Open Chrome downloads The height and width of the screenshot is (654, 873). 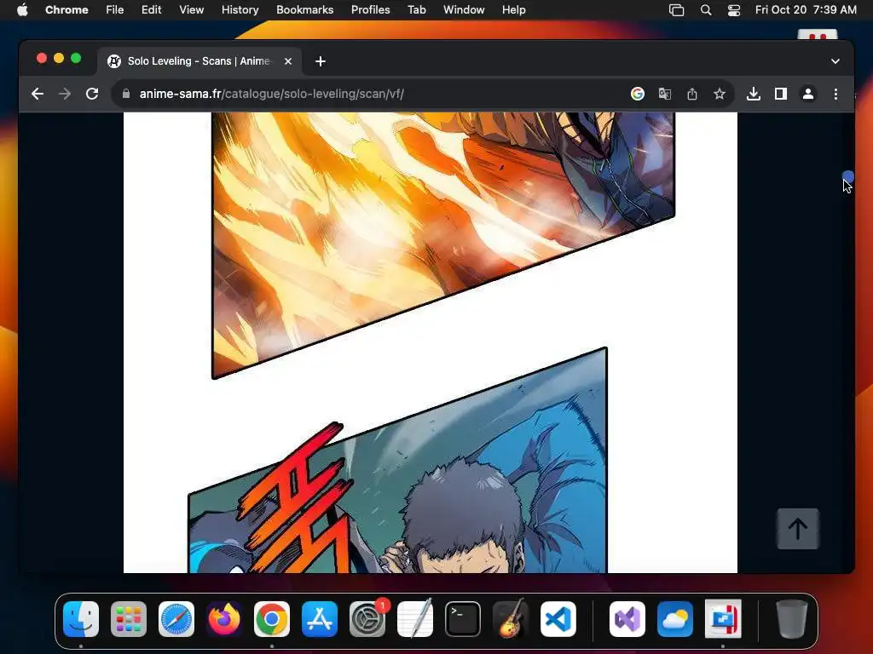click(754, 94)
